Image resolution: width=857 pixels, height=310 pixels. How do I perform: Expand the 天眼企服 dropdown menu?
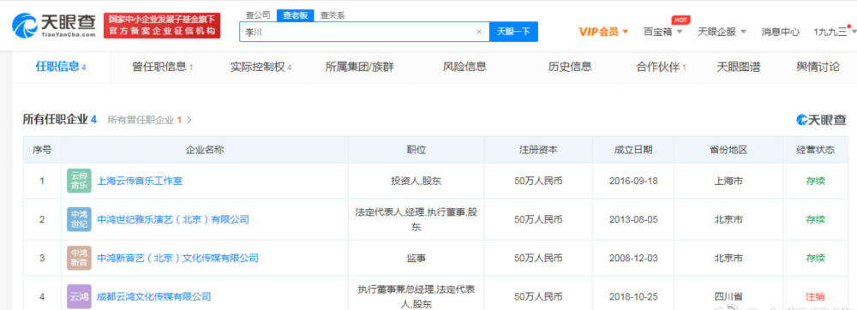coord(722,32)
